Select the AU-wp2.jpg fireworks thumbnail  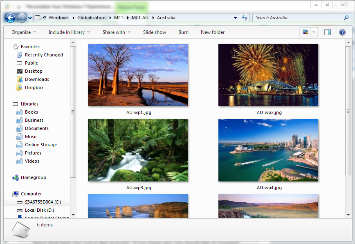coord(268,75)
